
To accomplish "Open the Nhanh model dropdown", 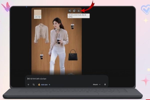I will point(97,84).
